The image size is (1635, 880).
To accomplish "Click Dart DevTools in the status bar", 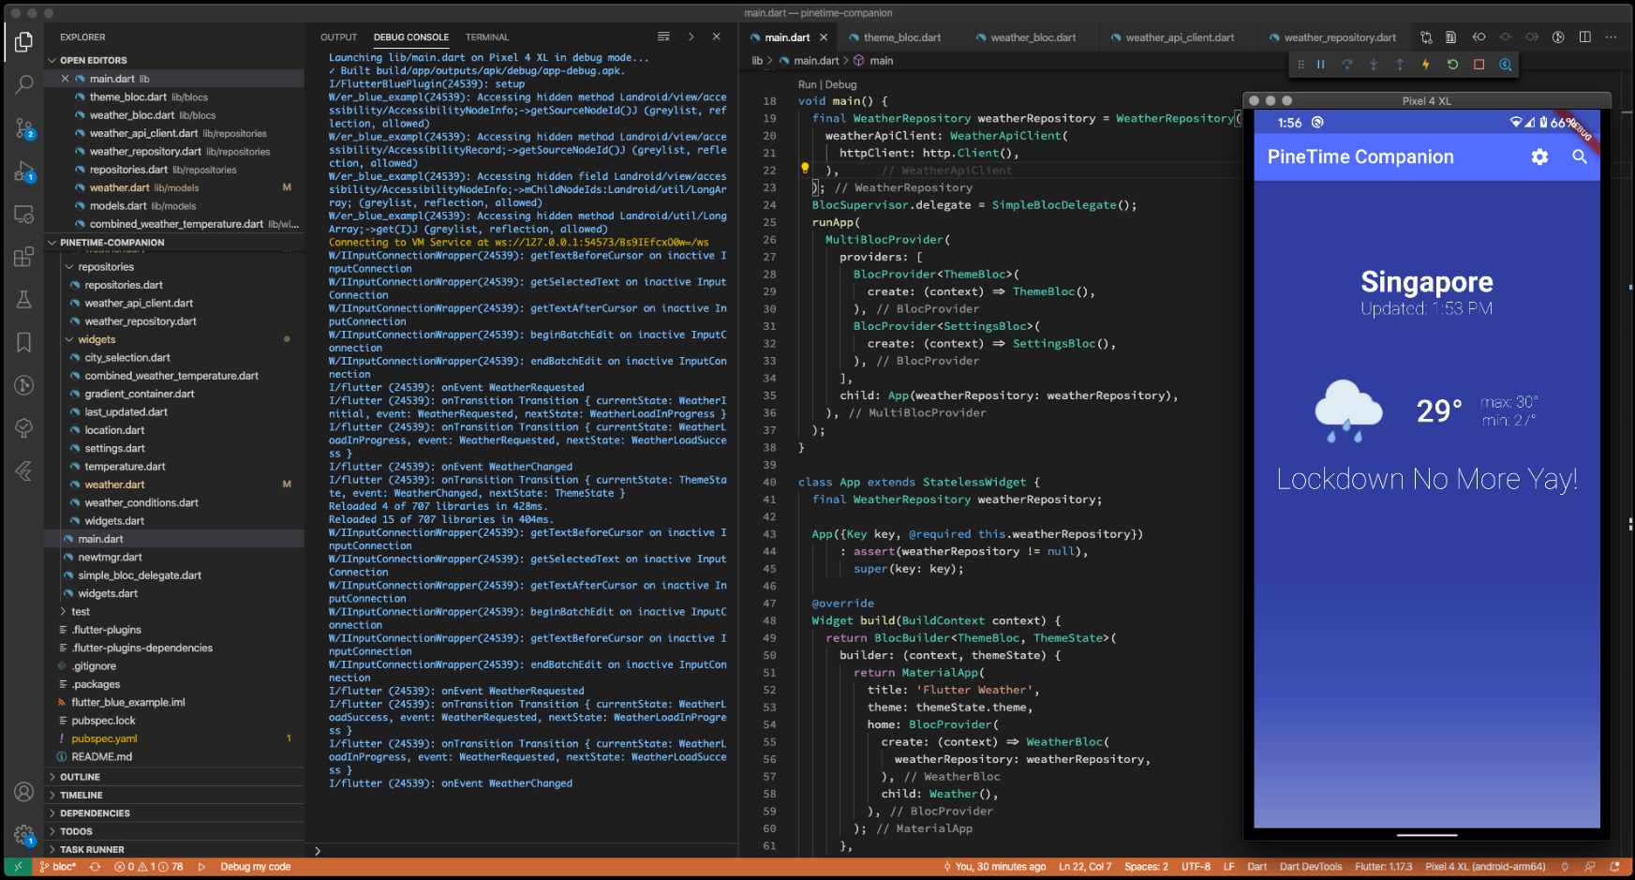I will click(x=1310, y=867).
